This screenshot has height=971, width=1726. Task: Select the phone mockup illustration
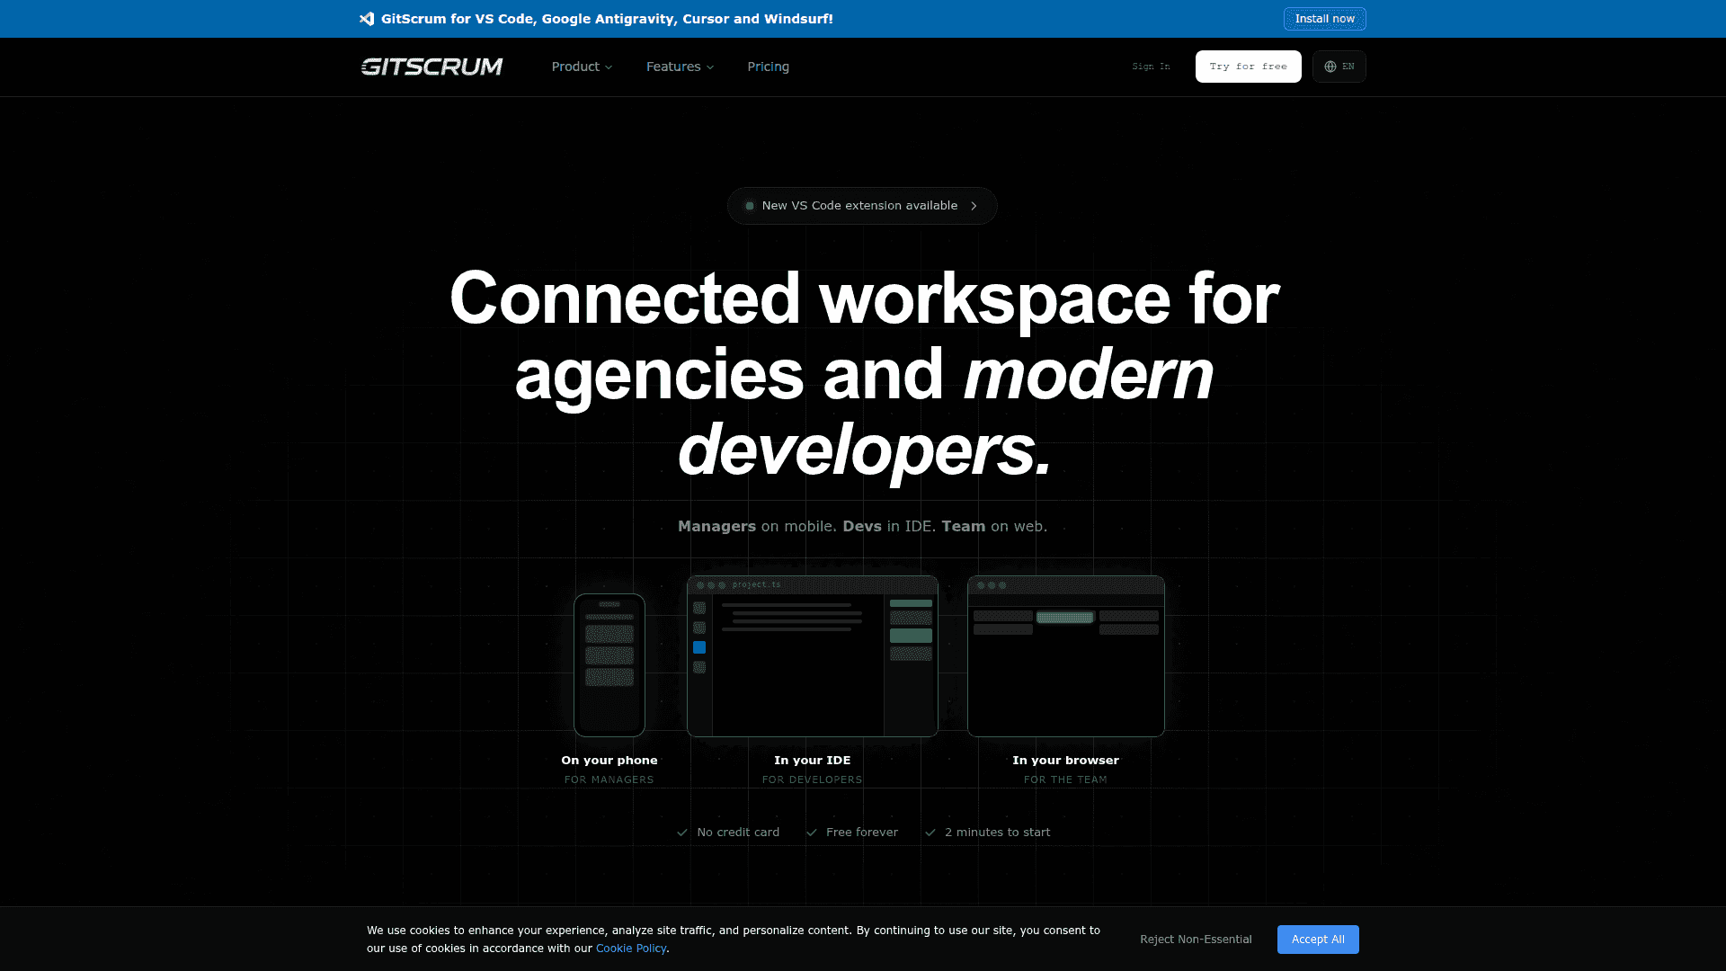coord(609,665)
